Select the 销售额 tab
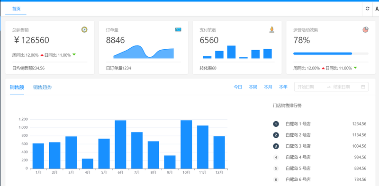379x186 pixels. click(17, 87)
